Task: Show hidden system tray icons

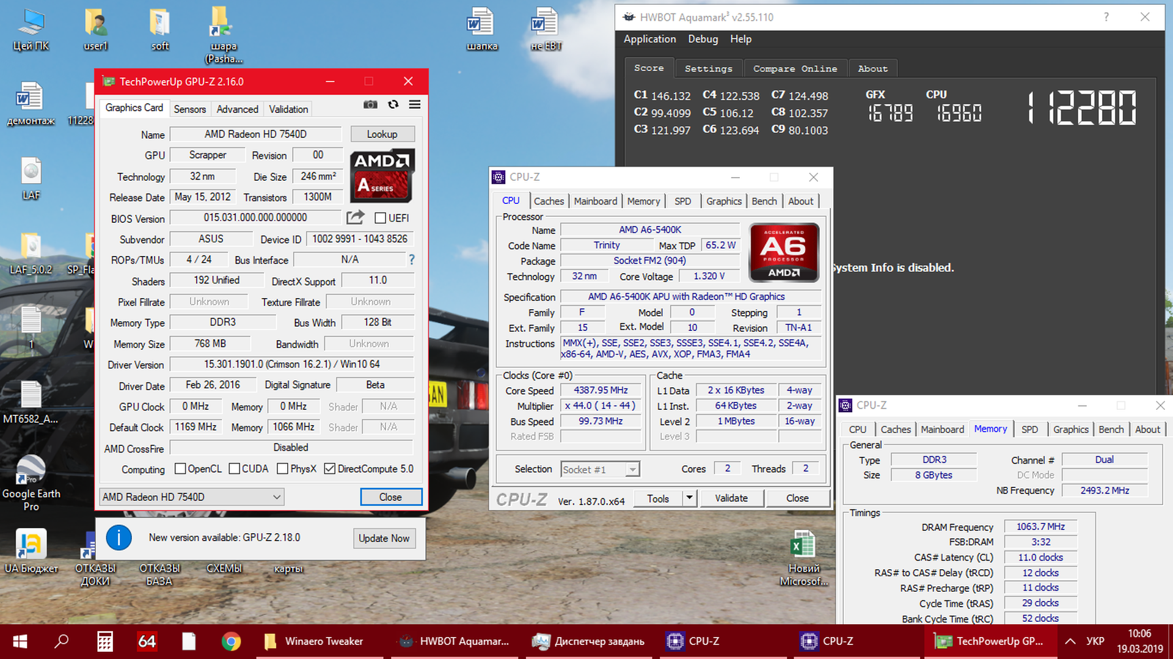Action: pyautogui.click(x=1070, y=641)
